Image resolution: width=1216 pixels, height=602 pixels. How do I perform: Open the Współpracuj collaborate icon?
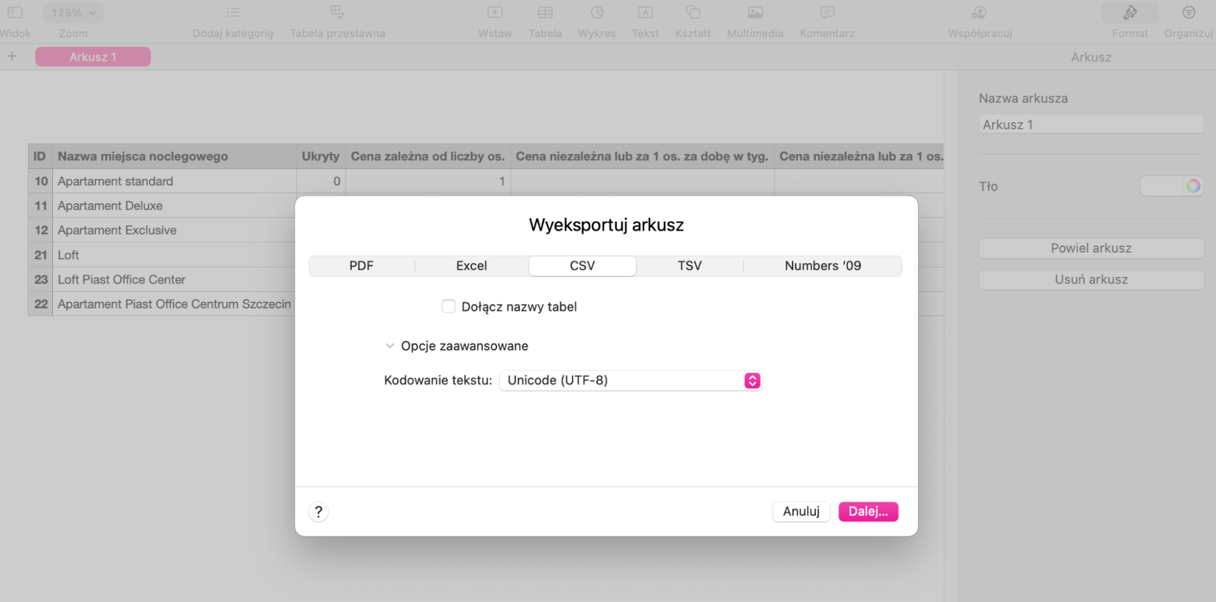[x=979, y=12]
